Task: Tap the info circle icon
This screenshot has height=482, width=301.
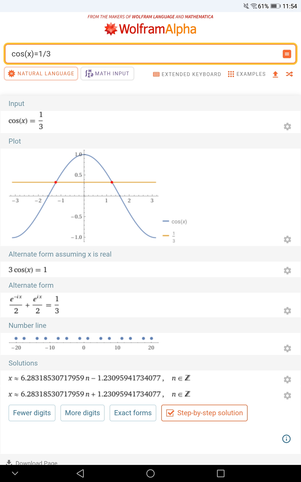Action: coord(286,439)
